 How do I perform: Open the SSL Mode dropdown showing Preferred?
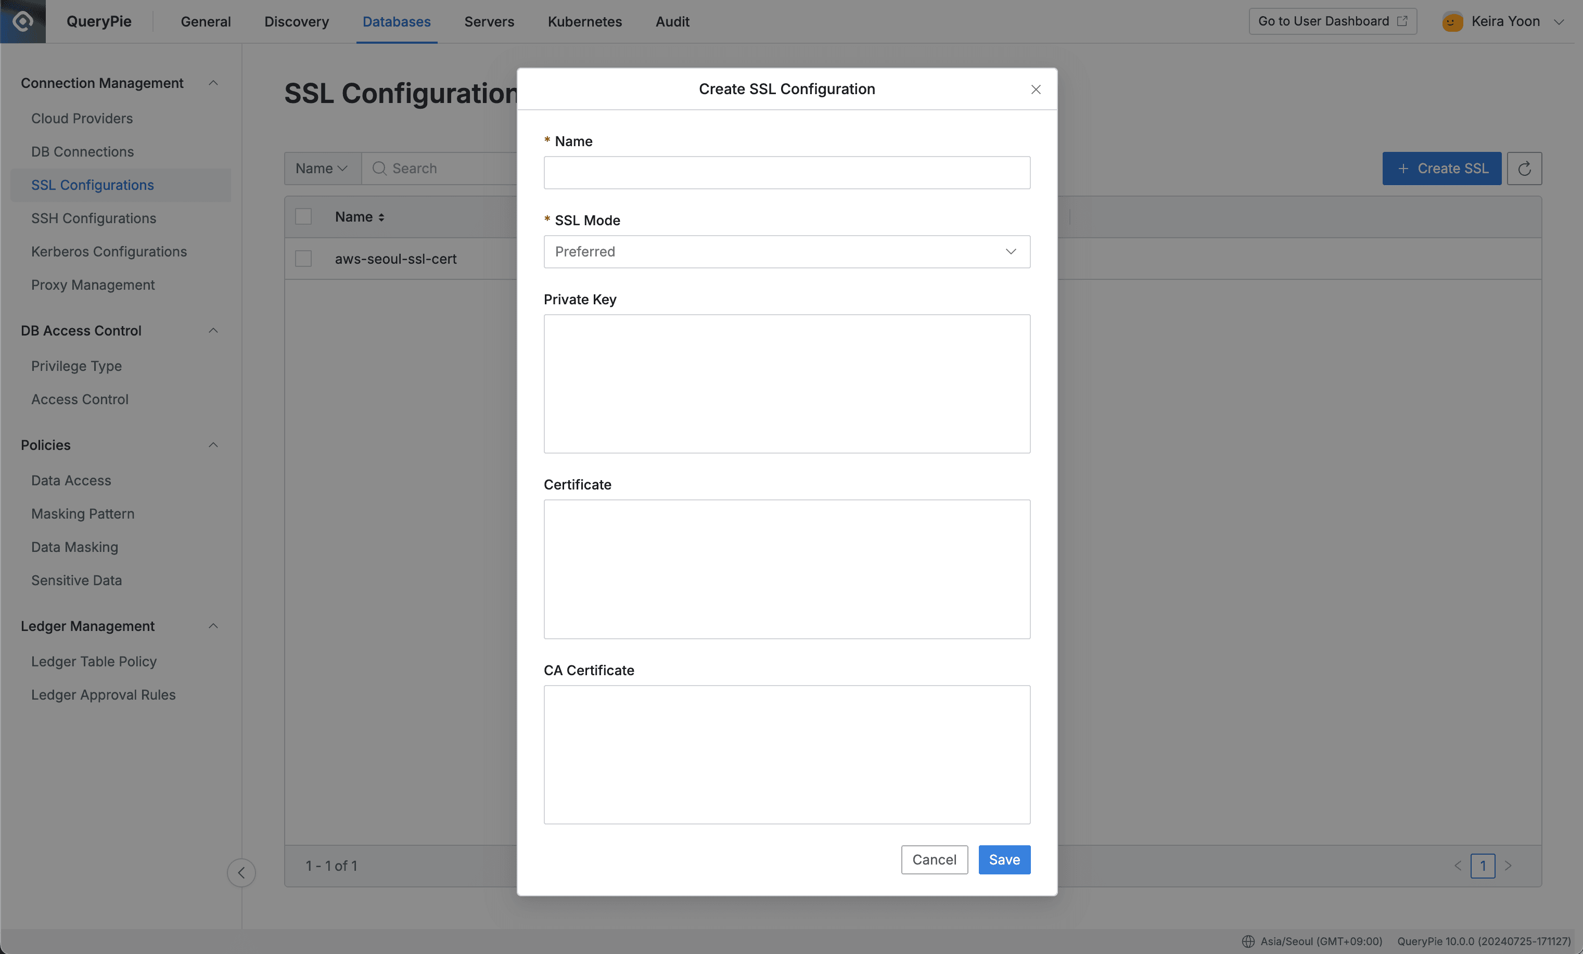point(786,252)
